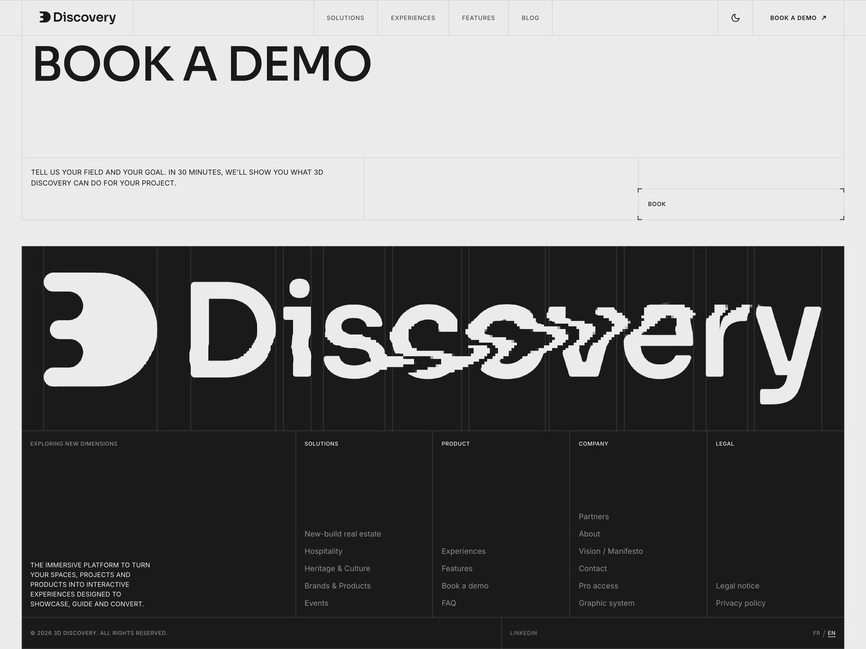Open the About page link

click(x=589, y=534)
